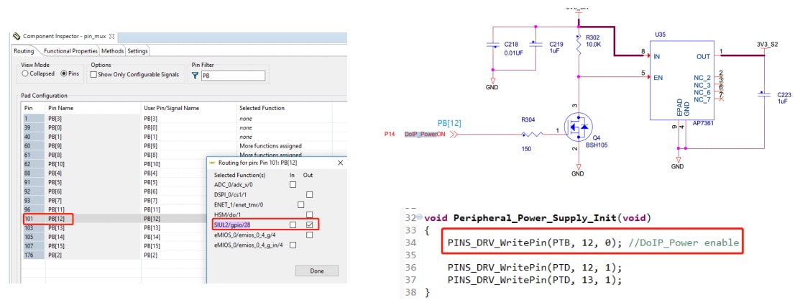The image size is (800, 308).
Task: Open the Methods tab
Action: pos(112,51)
